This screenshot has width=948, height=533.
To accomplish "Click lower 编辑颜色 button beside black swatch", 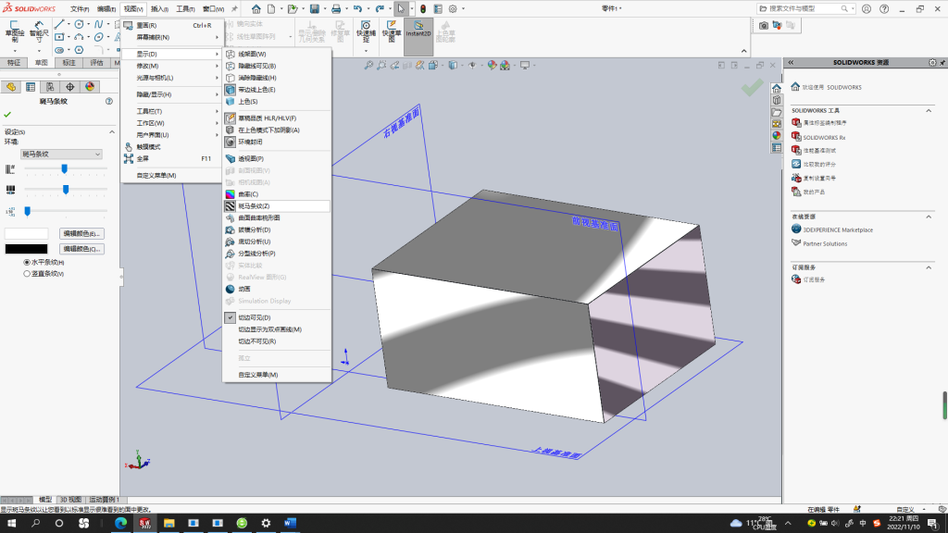I will [81, 249].
